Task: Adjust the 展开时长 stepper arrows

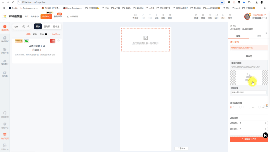Action: [x=267, y=129]
